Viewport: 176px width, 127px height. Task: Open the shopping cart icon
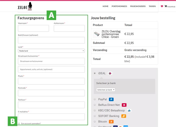pyautogui.click(x=166, y=6)
